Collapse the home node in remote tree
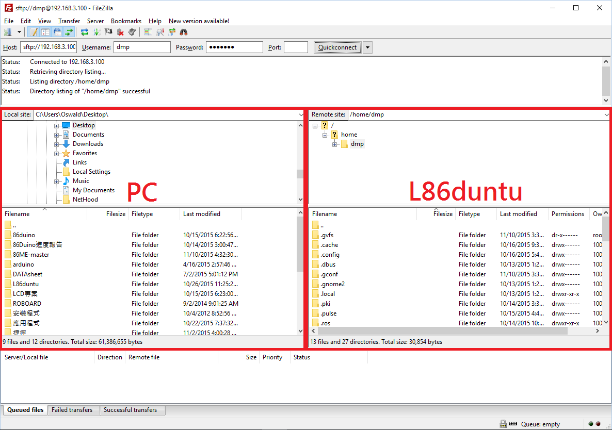Screen dimensions: 612x430 pos(325,135)
